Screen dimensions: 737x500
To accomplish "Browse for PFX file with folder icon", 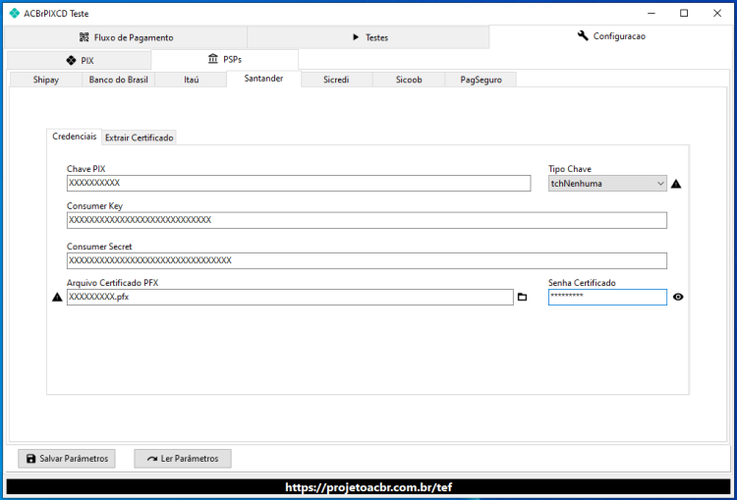I will tap(522, 297).
